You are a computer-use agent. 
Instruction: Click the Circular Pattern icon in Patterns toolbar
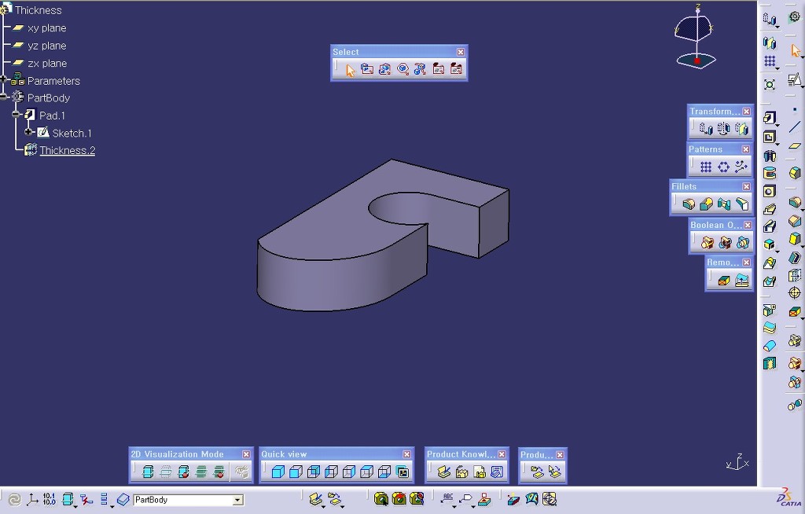pyautogui.click(x=723, y=167)
